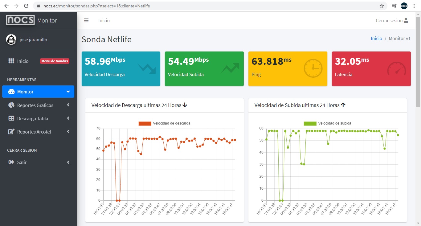Image resolution: width=421 pixels, height=226 pixels.
Task: Click the user avatar icon for jose jaramillo
Action: 11,39
